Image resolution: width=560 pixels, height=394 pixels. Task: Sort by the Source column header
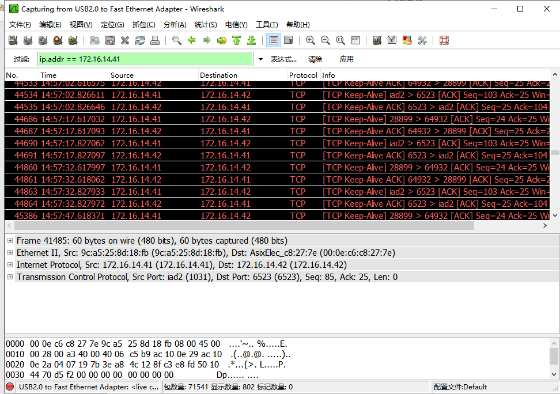click(154, 75)
